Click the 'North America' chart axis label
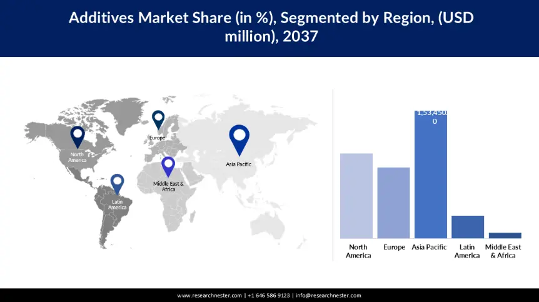539x302 pixels. 358,251
